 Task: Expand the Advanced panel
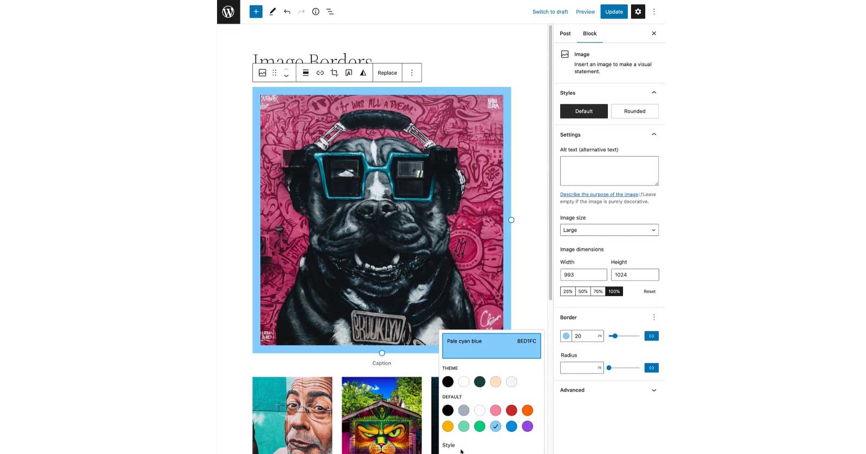[609, 390]
